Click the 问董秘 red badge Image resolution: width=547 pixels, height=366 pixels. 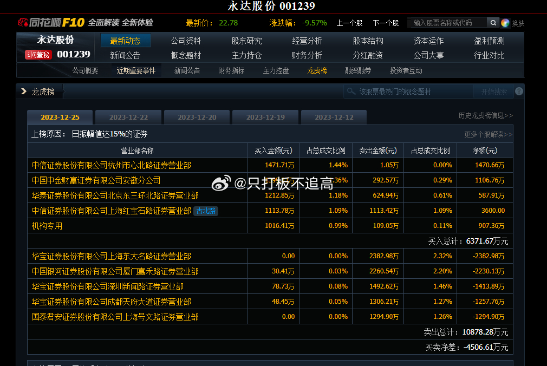[x=38, y=55]
